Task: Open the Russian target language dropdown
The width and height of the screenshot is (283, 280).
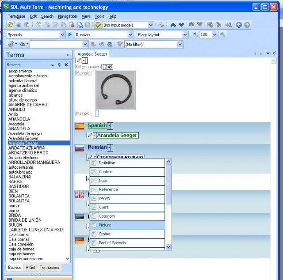Action: pyautogui.click(x=130, y=34)
